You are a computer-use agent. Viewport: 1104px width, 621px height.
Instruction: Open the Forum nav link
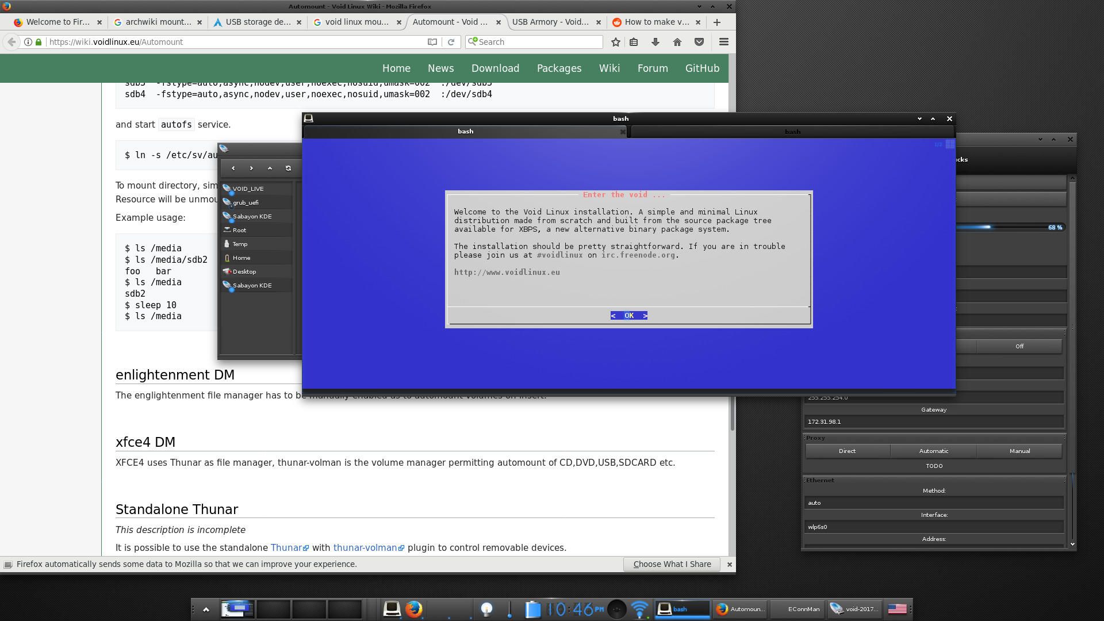tap(653, 68)
